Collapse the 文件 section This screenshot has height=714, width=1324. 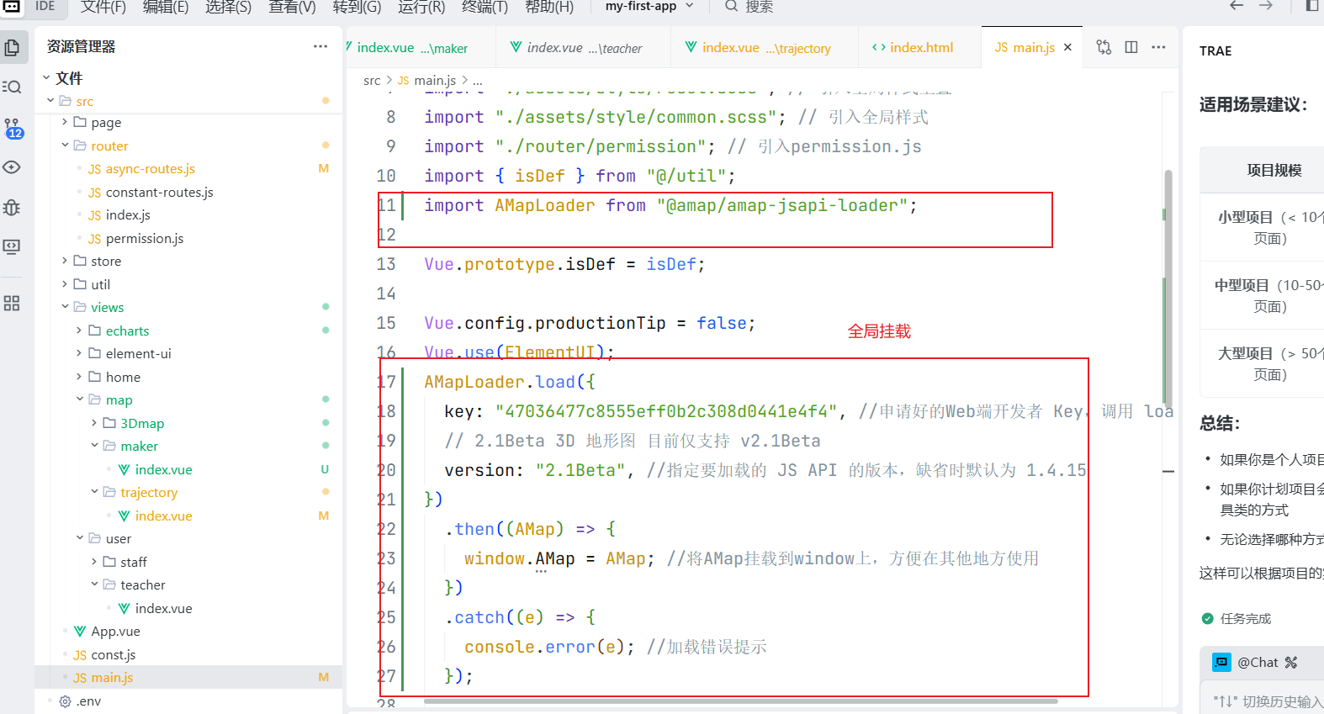46,77
